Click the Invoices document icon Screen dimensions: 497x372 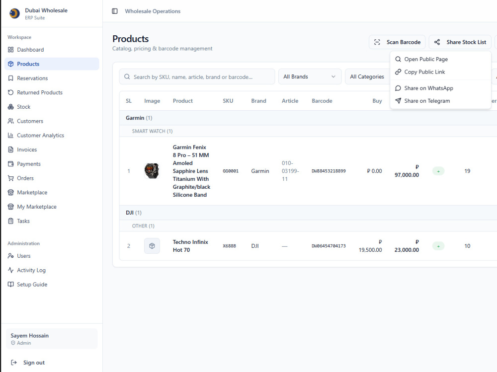pos(11,149)
